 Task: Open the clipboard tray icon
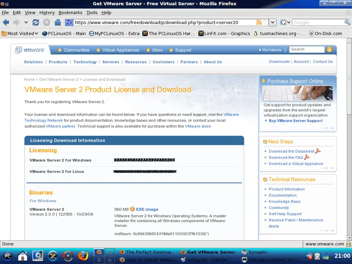317,256
